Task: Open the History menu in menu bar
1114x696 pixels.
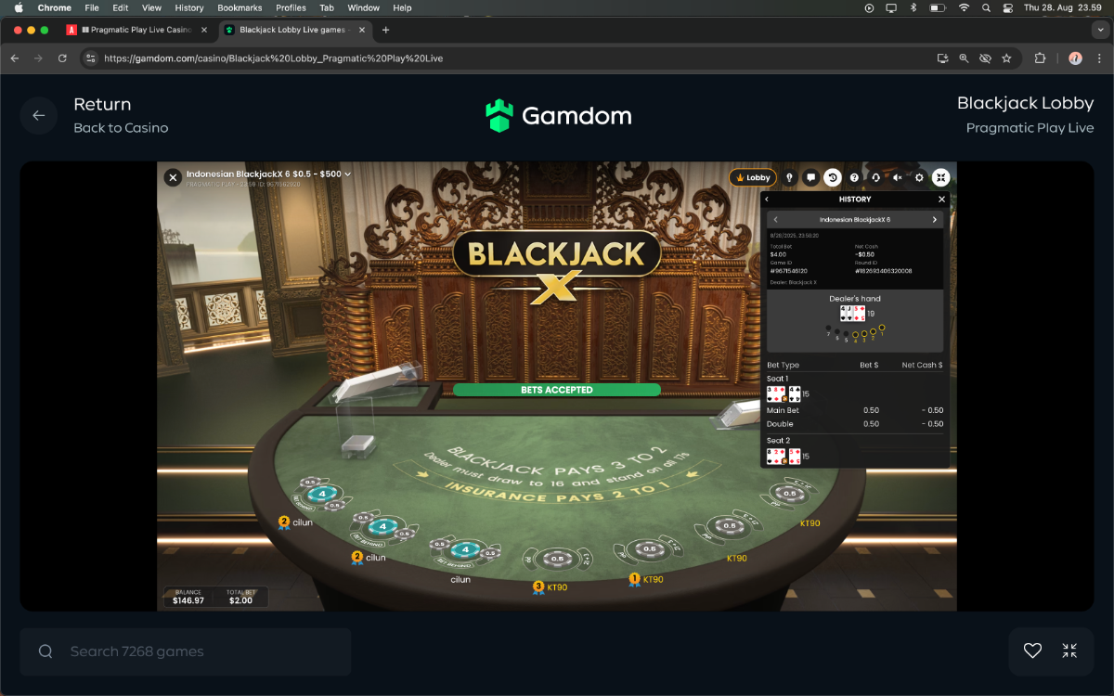Action: pos(189,7)
